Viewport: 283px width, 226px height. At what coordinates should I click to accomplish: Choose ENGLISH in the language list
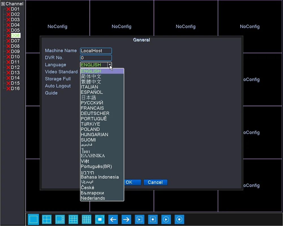click(102, 71)
